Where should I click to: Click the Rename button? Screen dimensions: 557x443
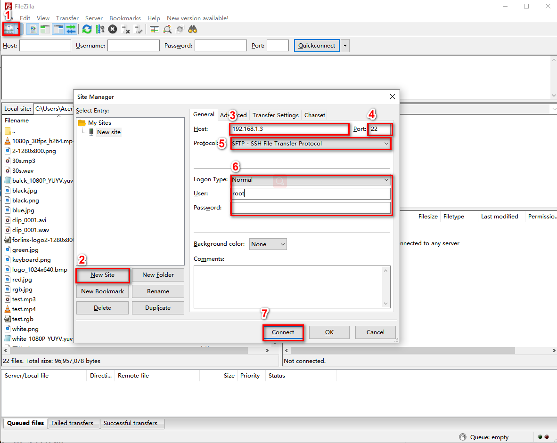[158, 291]
